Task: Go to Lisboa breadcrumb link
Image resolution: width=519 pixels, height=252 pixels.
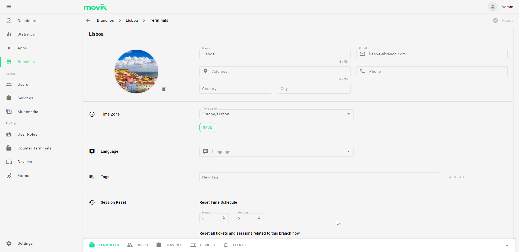Action: point(132,20)
